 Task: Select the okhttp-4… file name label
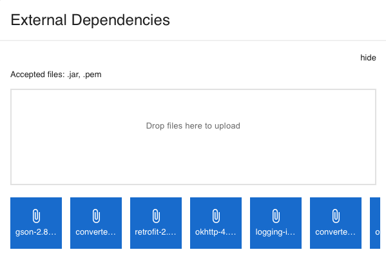tap(216, 232)
